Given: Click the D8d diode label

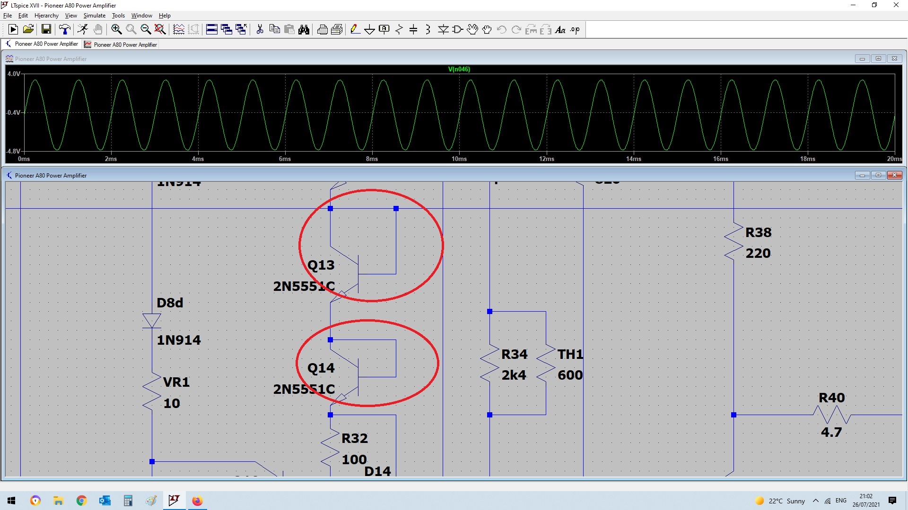Looking at the screenshot, I should click(x=170, y=303).
